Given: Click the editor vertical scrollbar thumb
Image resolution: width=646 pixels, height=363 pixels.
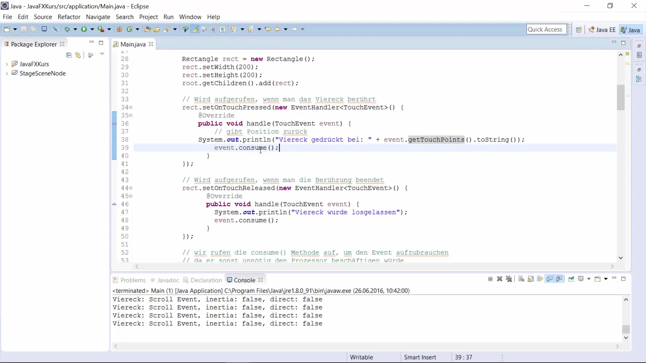Looking at the screenshot, I should (620, 97).
